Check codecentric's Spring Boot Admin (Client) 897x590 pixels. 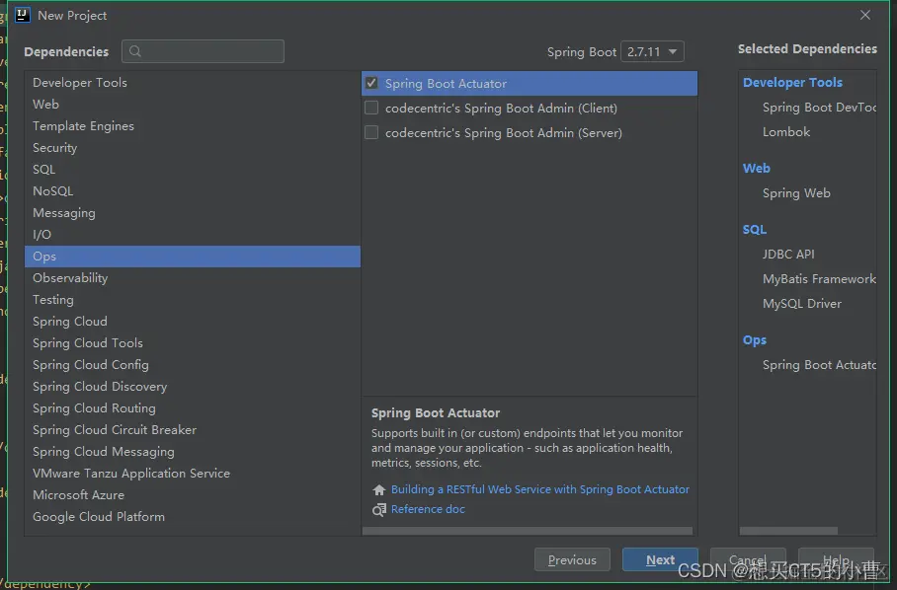pos(371,108)
